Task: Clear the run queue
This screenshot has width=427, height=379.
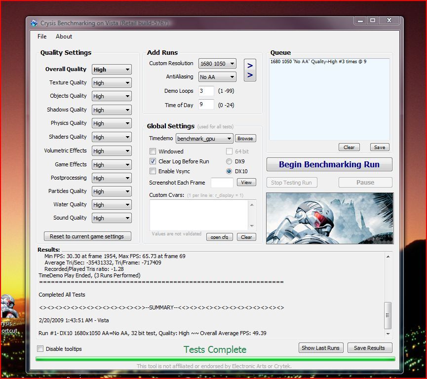Action: (349, 147)
